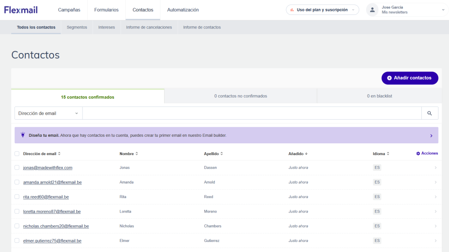Sort by email address column arrows
This screenshot has width=449, height=252.
[x=59, y=154]
